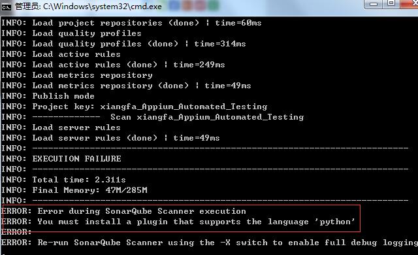Click line 'Load server rules (done) | time=49ms'
This screenshot has width=418, height=255.
click(x=110, y=138)
